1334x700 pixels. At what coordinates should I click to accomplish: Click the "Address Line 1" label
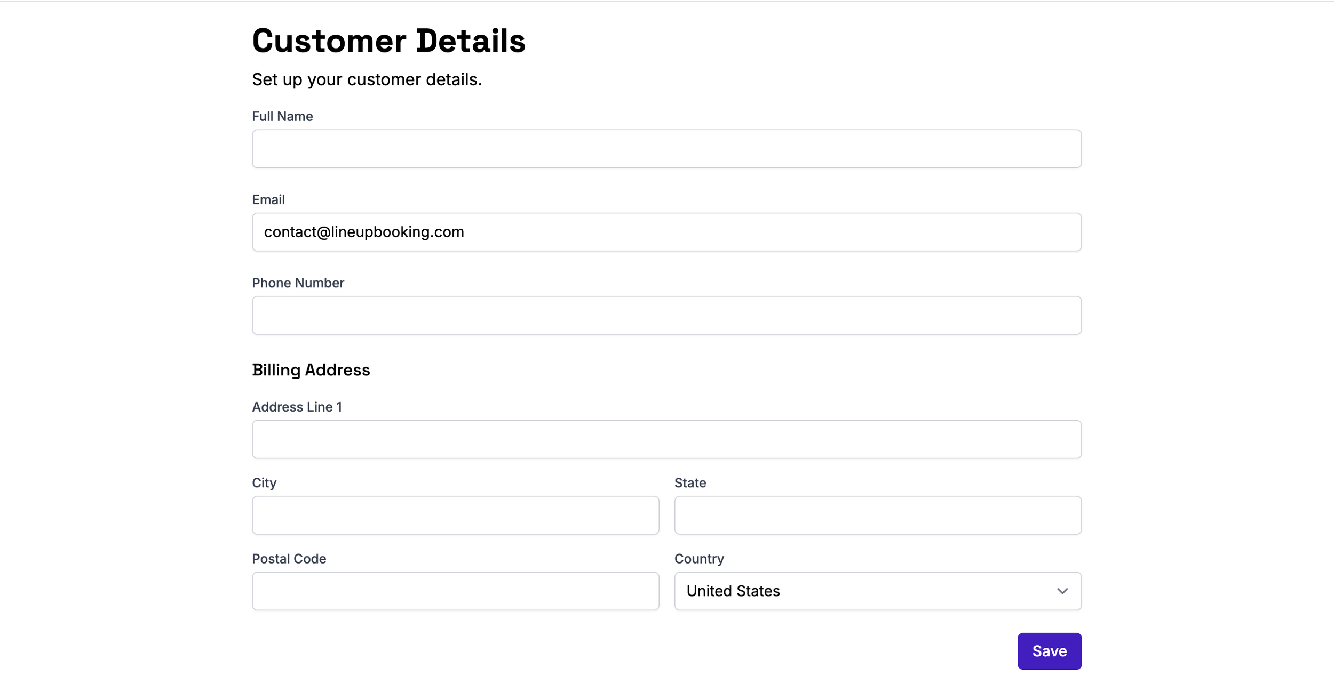point(297,407)
